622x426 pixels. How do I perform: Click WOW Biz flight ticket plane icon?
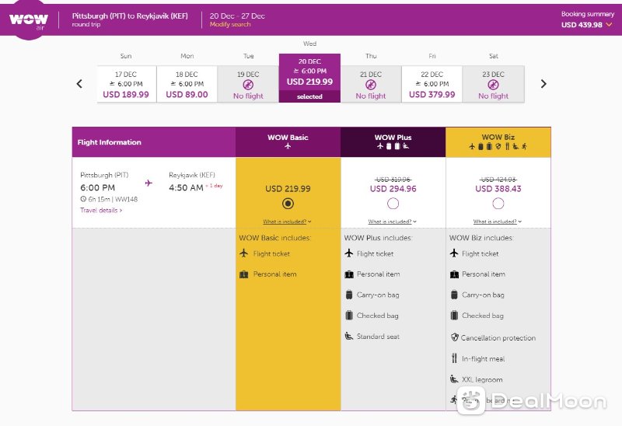[x=454, y=253]
